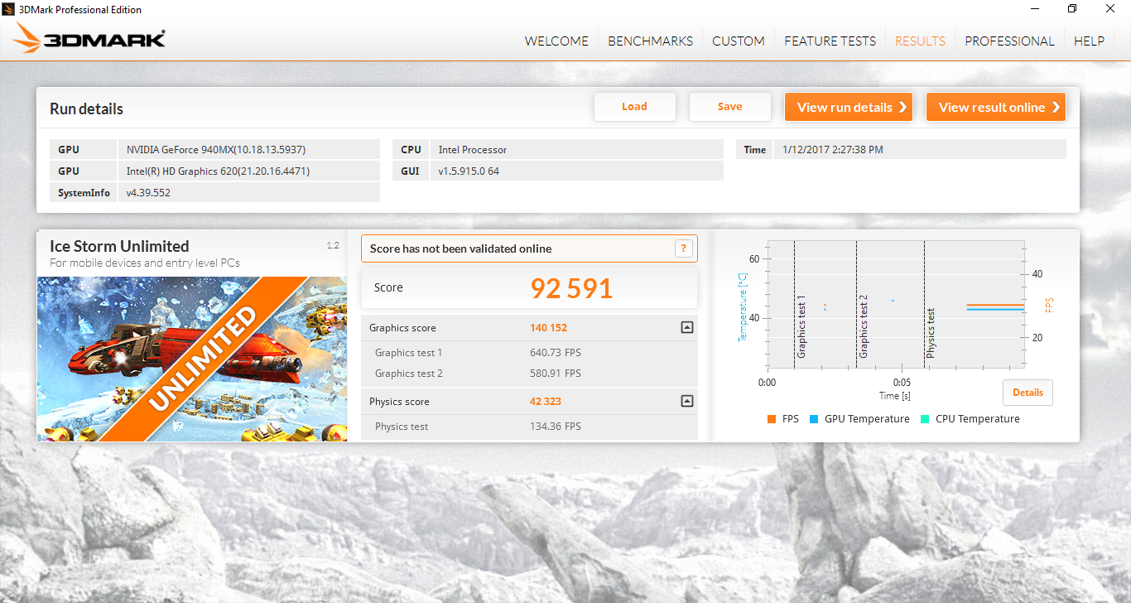The width and height of the screenshot is (1131, 603).
Task: Click the Graphics test 2 chart marker
Action: click(x=864, y=326)
